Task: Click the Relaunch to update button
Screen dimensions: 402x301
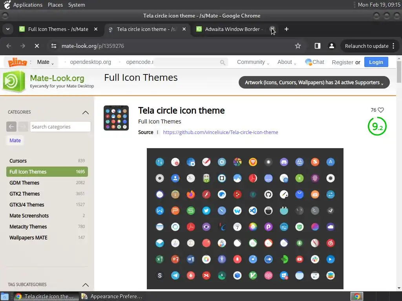Action: point(366,46)
